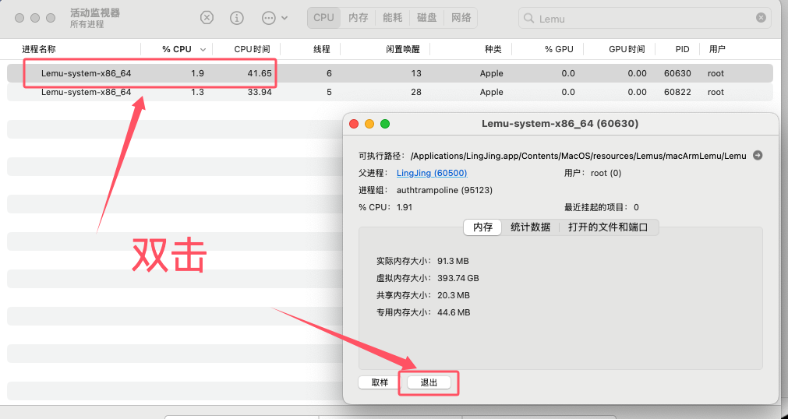
Task: Close the Lemu-system-x86_64 (60630) window
Action: (354, 124)
